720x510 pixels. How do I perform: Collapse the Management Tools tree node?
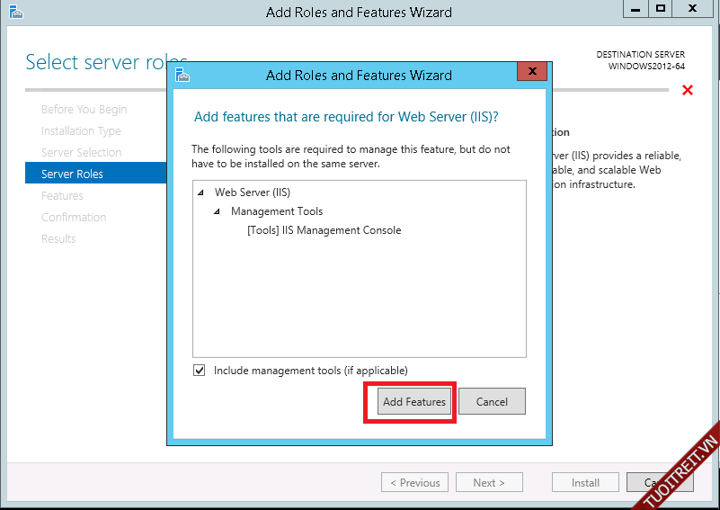pos(217,211)
